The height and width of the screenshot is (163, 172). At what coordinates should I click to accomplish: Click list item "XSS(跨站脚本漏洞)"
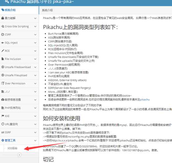59,37
